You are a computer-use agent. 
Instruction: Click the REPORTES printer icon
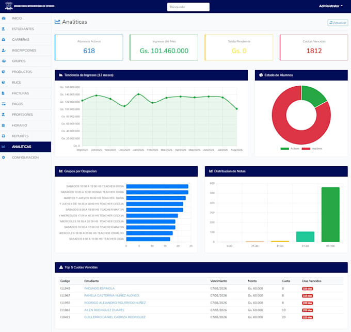[x=4, y=136]
